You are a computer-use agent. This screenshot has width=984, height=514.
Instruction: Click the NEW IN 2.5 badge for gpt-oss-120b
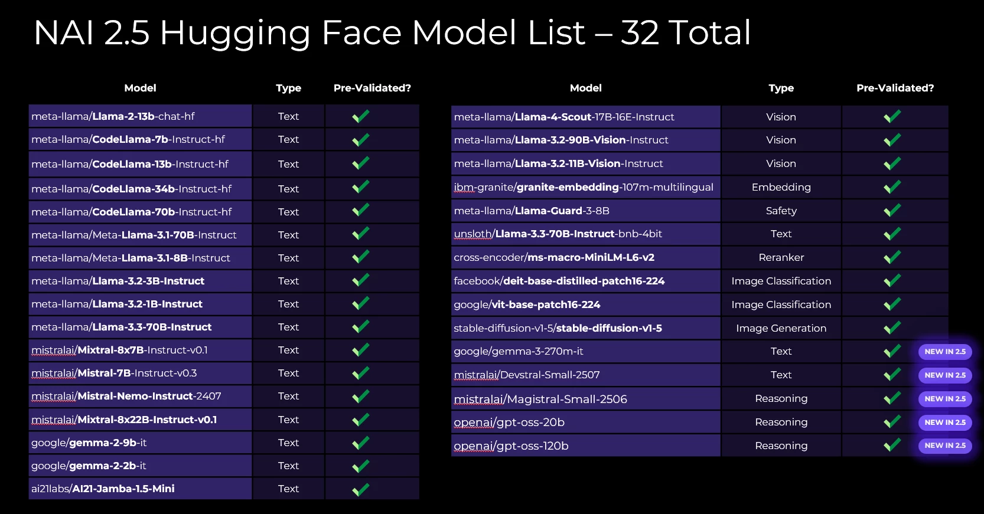click(945, 446)
